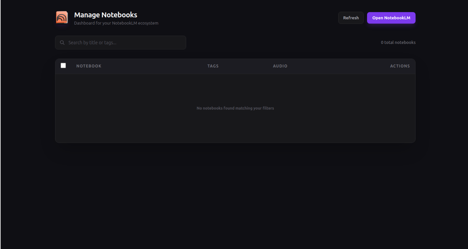Click the Refresh button

click(x=351, y=18)
